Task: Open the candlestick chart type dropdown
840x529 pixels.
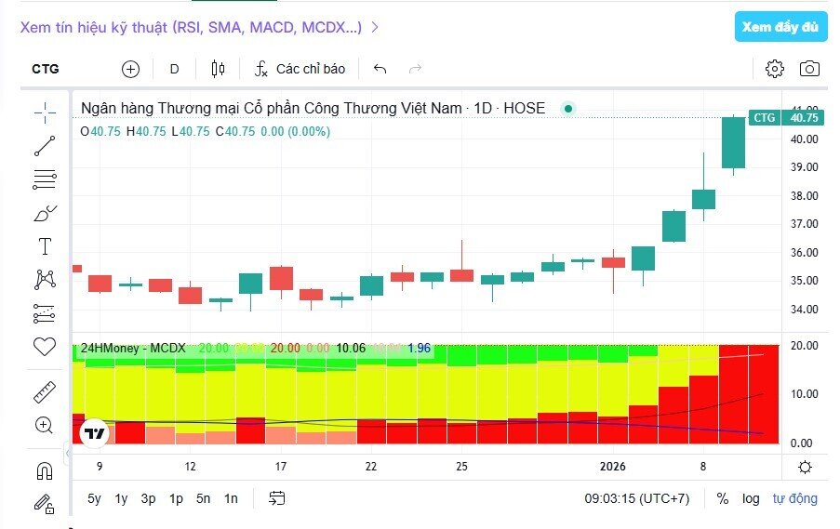Action: [219, 69]
